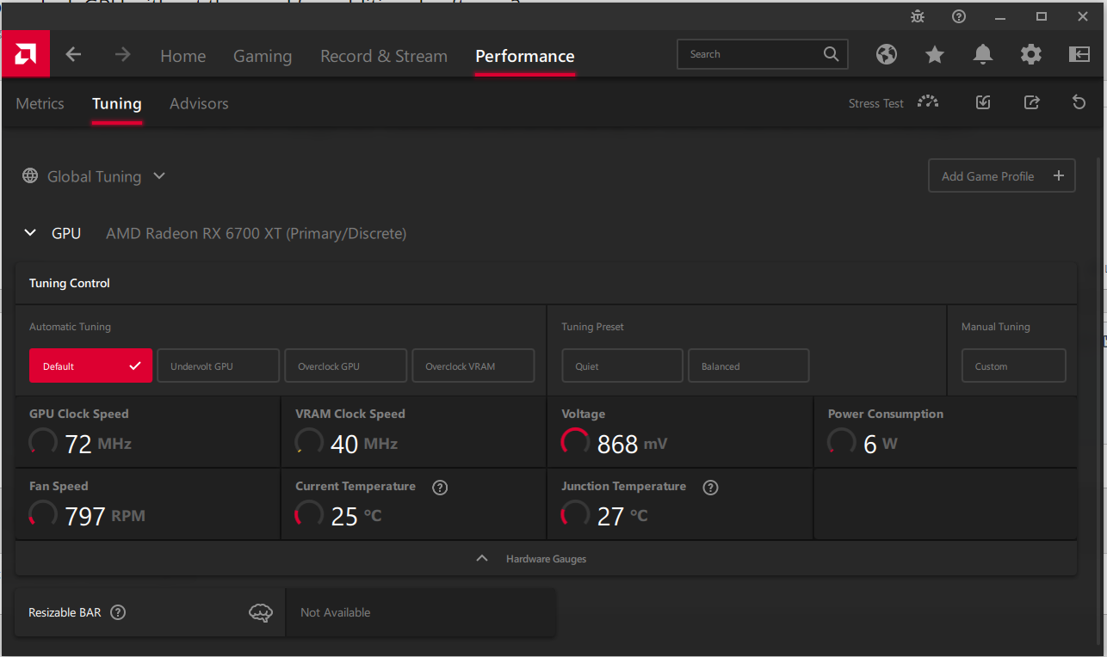Screen dimensions: 1107x657
Task: Click the bug report icon
Action: (x=918, y=16)
